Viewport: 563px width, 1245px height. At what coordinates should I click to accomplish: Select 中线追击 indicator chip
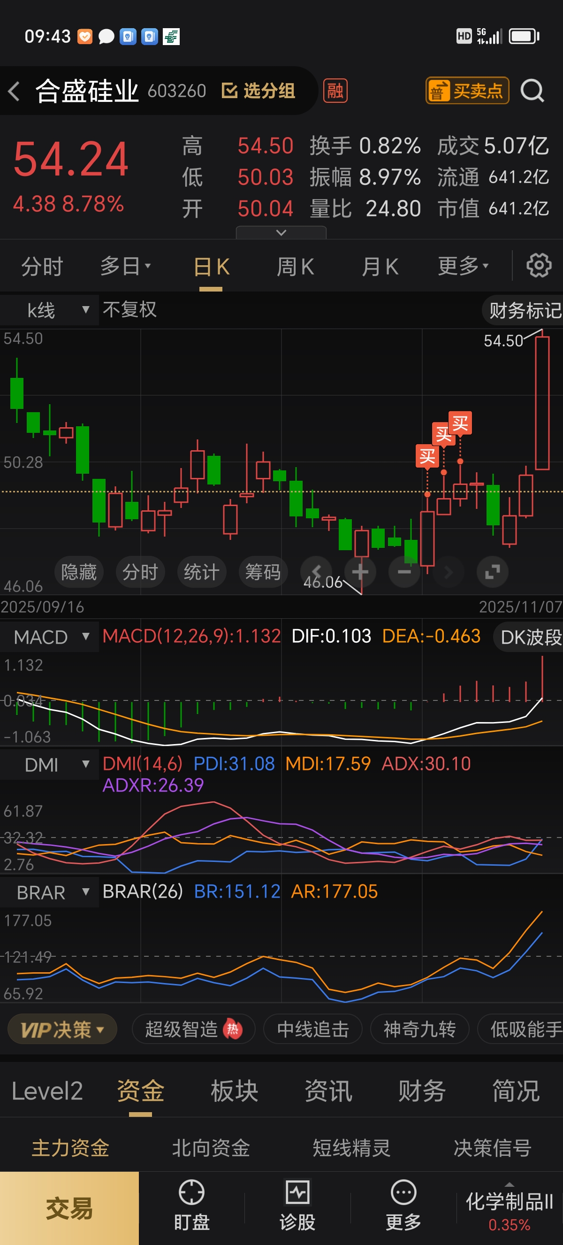(313, 1030)
